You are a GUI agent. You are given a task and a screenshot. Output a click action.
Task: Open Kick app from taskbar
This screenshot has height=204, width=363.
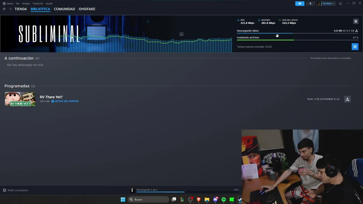tap(232, 199)
